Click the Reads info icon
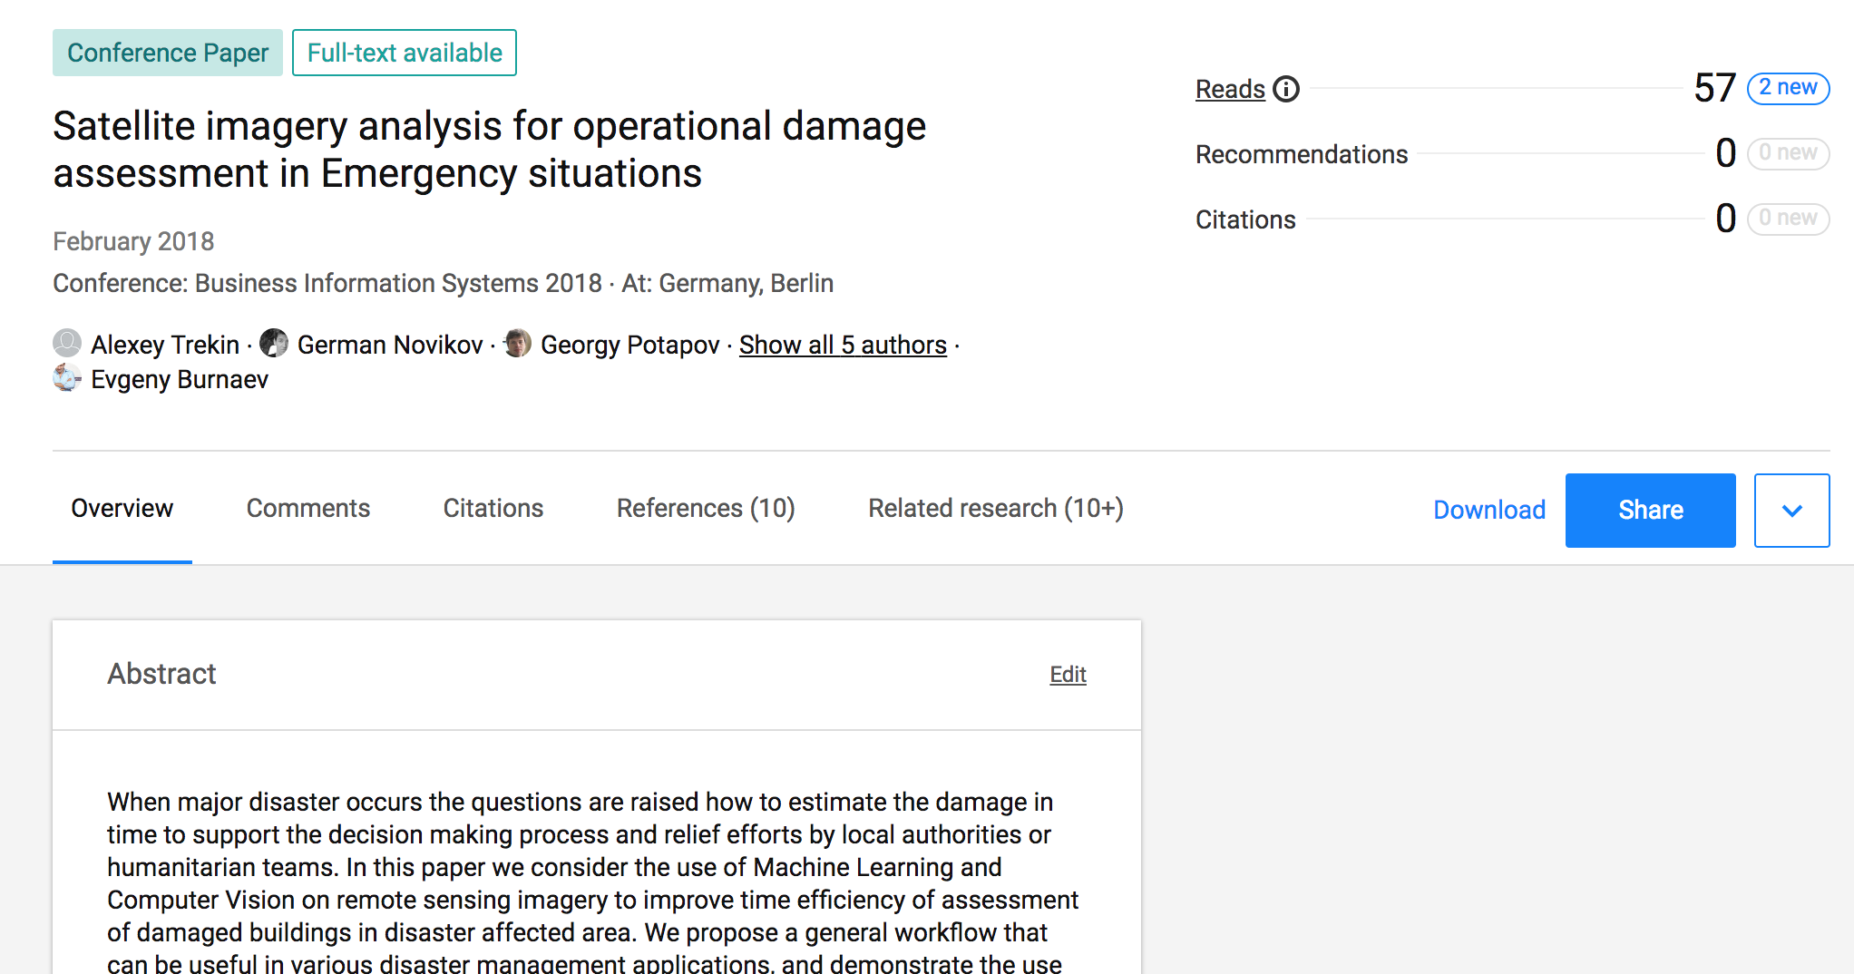Screen dimensions: 1854x974 (1285, 89)
